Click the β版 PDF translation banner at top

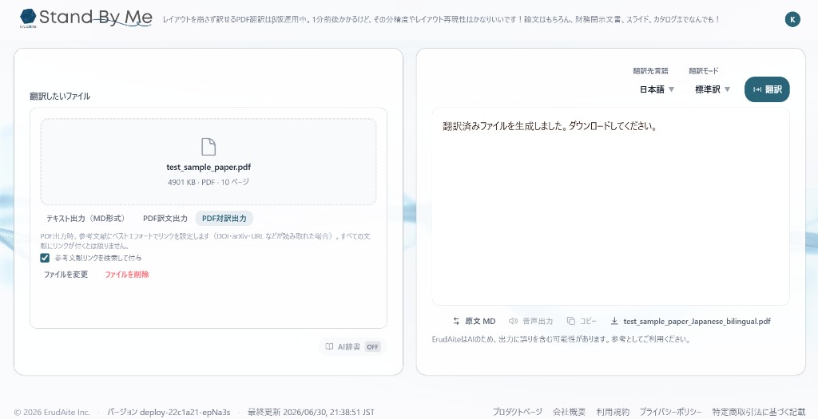pyautogui.click(x=441, y=20)
